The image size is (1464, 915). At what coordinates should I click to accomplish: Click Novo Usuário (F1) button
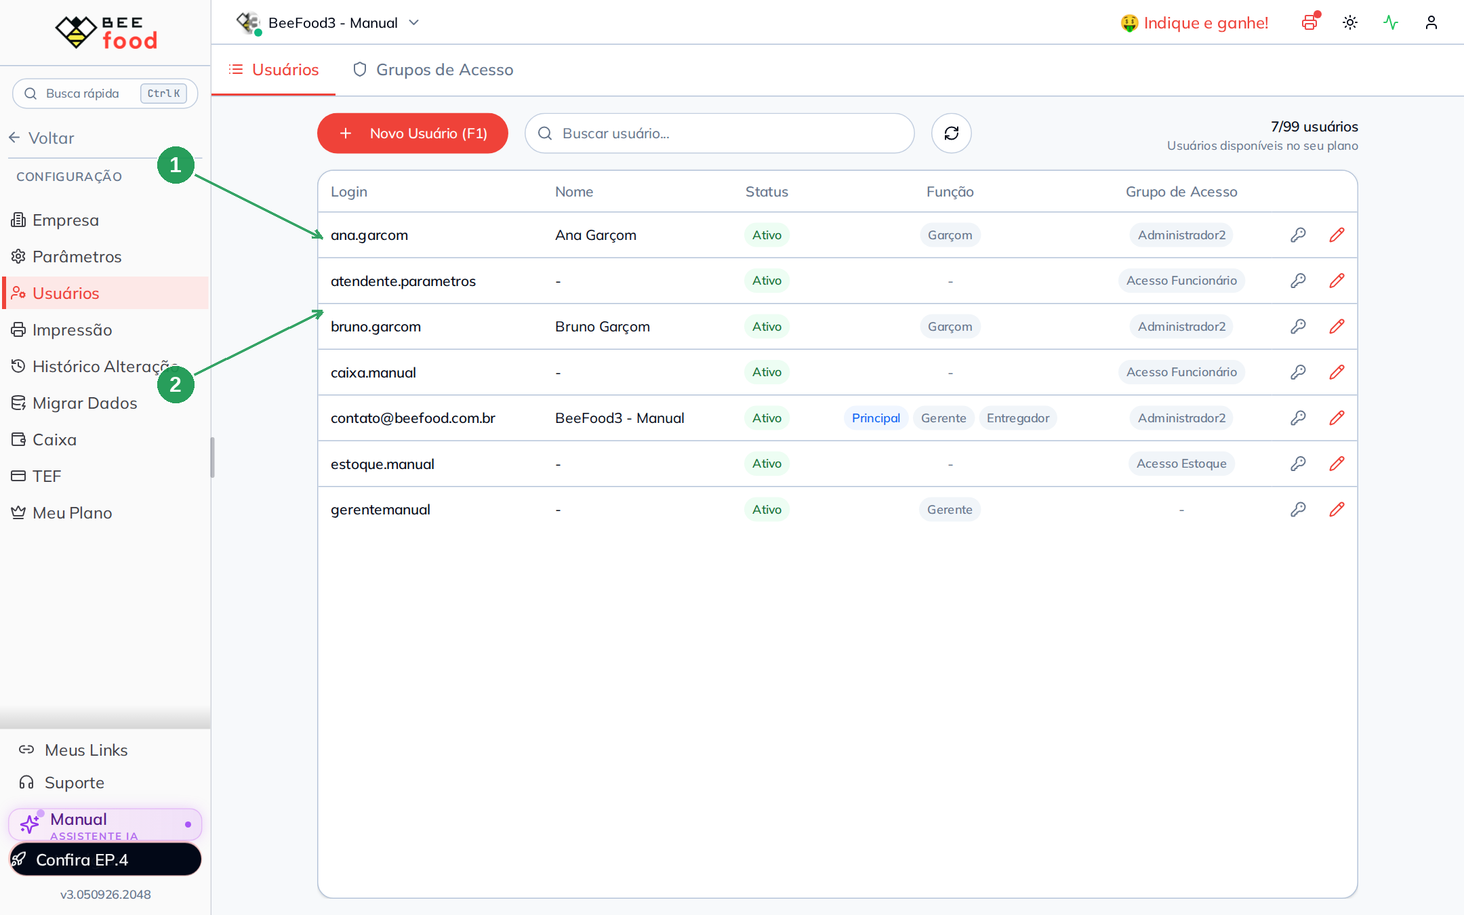pyautogui.click(x=413, y=134)
